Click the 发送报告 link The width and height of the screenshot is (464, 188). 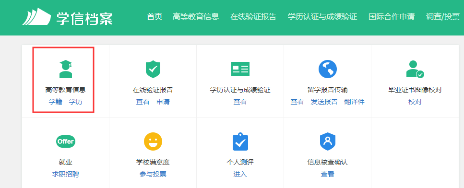[x=324, y=102]
